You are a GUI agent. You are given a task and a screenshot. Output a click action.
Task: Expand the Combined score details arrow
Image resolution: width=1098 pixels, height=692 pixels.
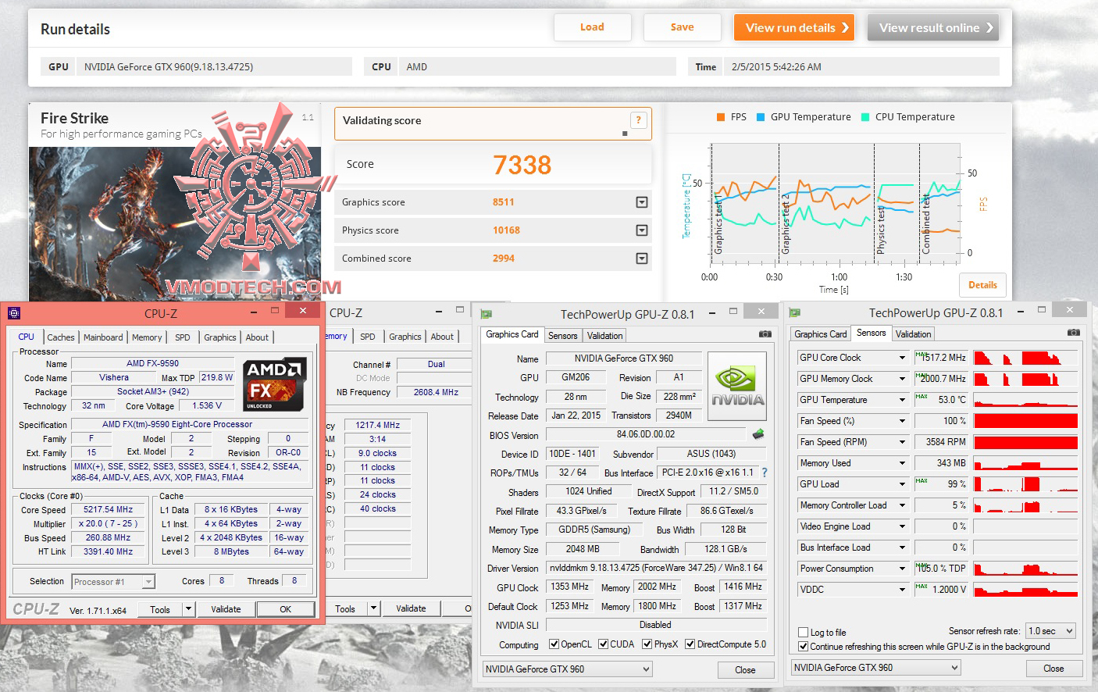(x=642, y=259)
